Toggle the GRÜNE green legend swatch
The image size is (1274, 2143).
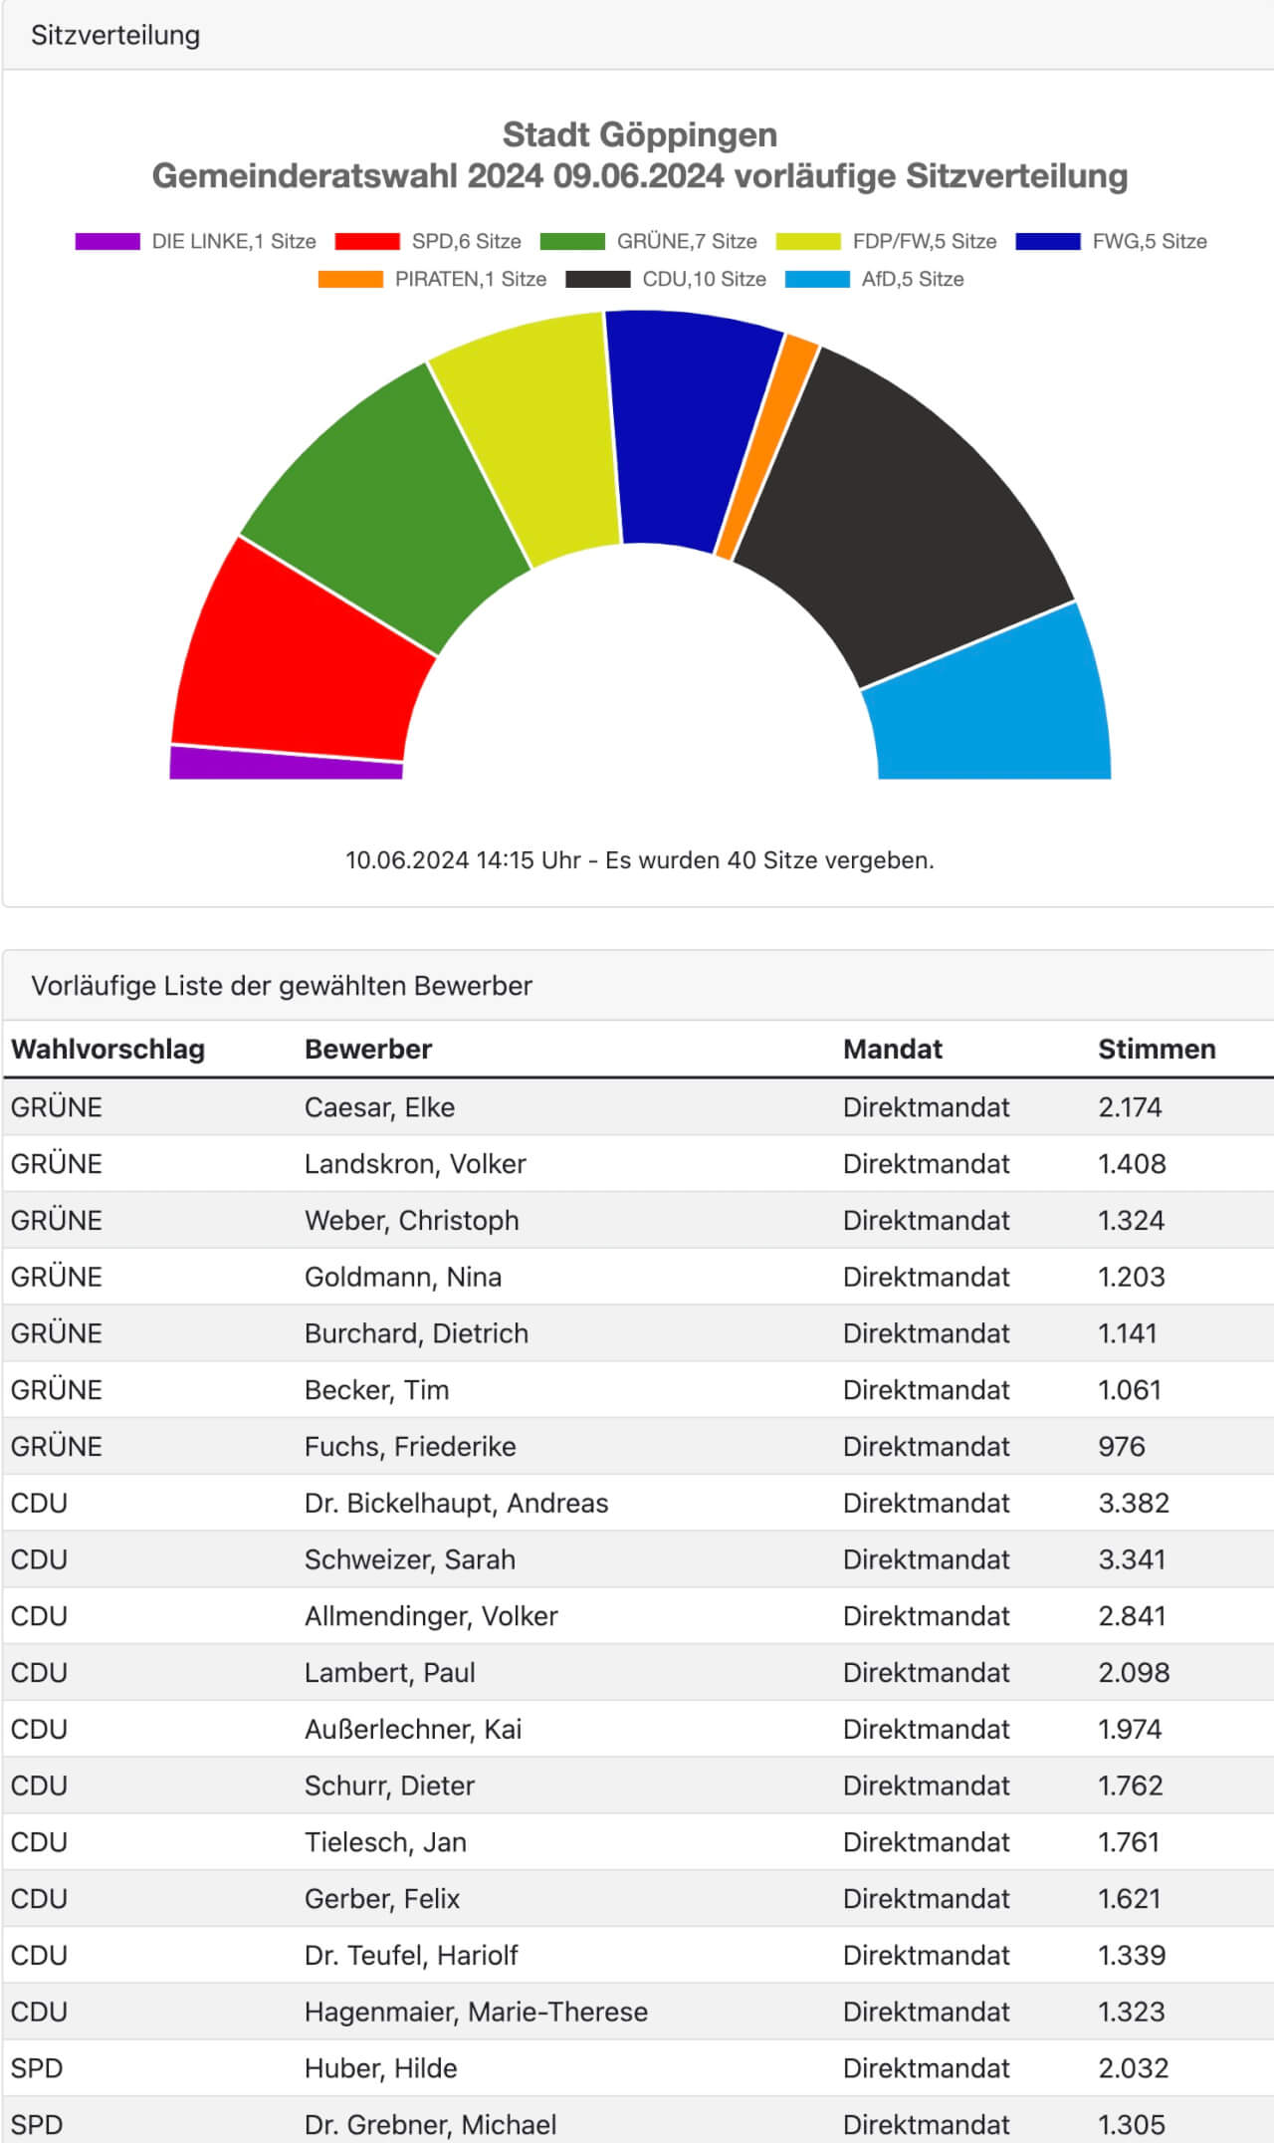572,241
